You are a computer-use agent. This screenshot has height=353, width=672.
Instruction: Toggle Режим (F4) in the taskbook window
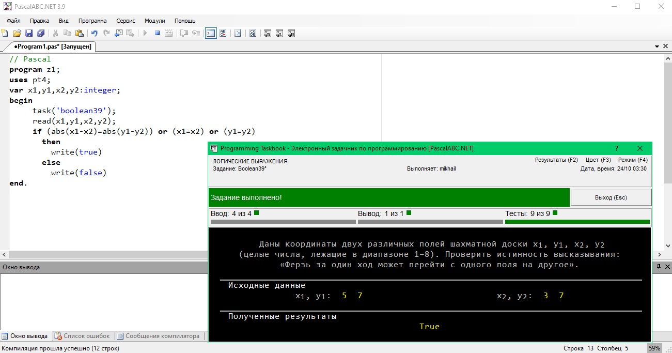[632, 160]
